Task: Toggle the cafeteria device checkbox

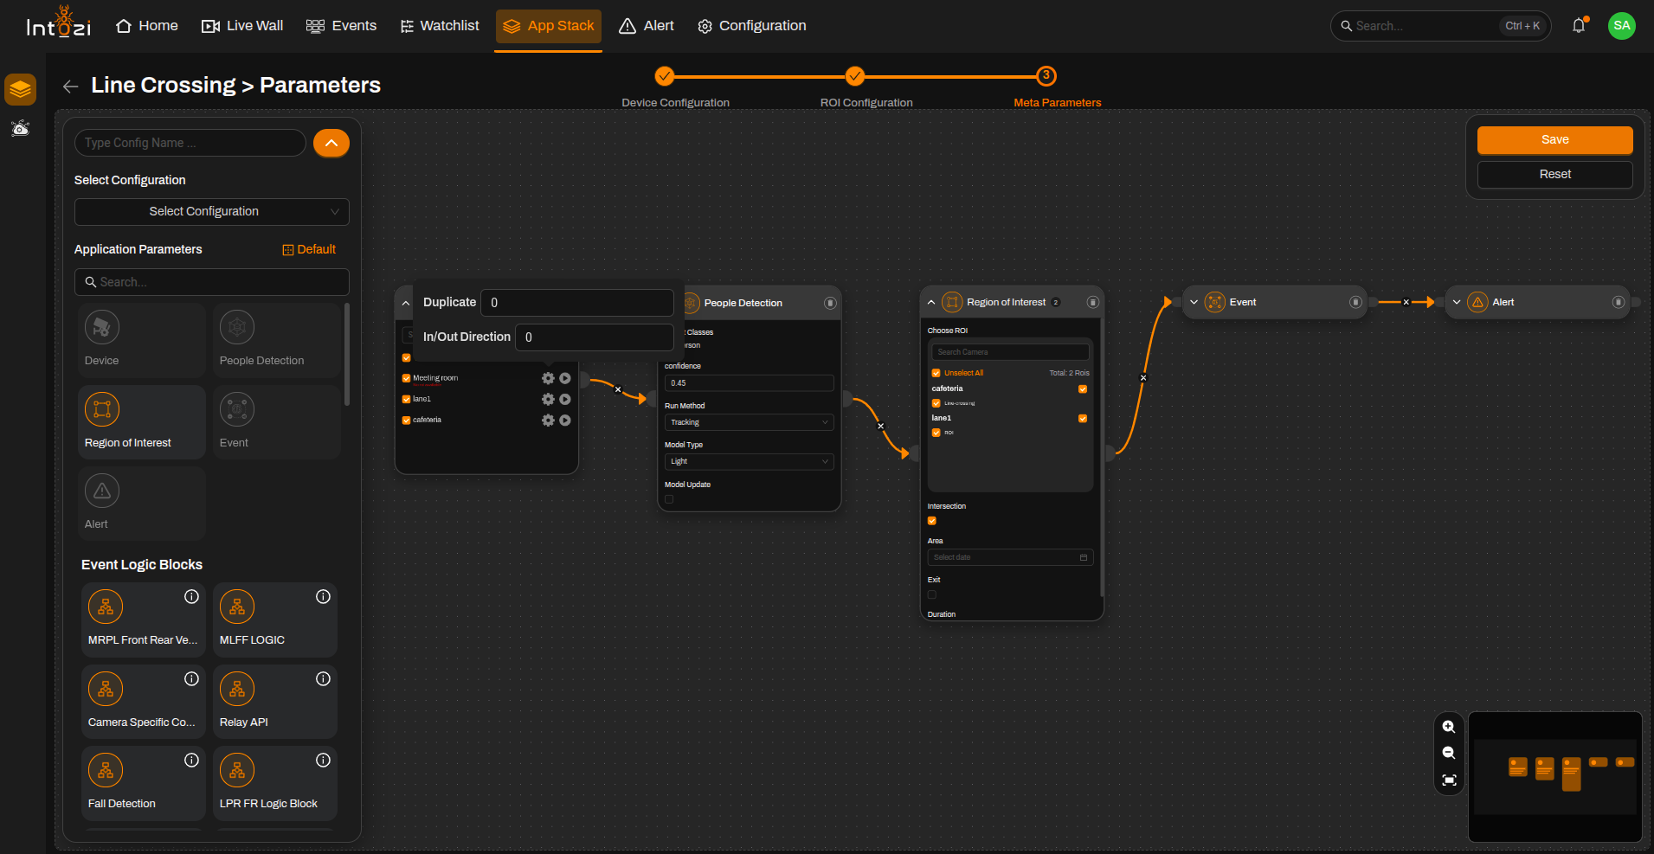Action: [406, 420]
